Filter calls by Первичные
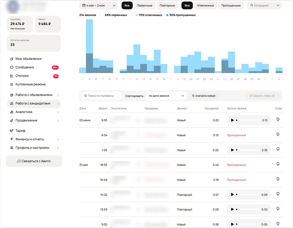This screenshot has width=293, height=228. pos(144,5)
